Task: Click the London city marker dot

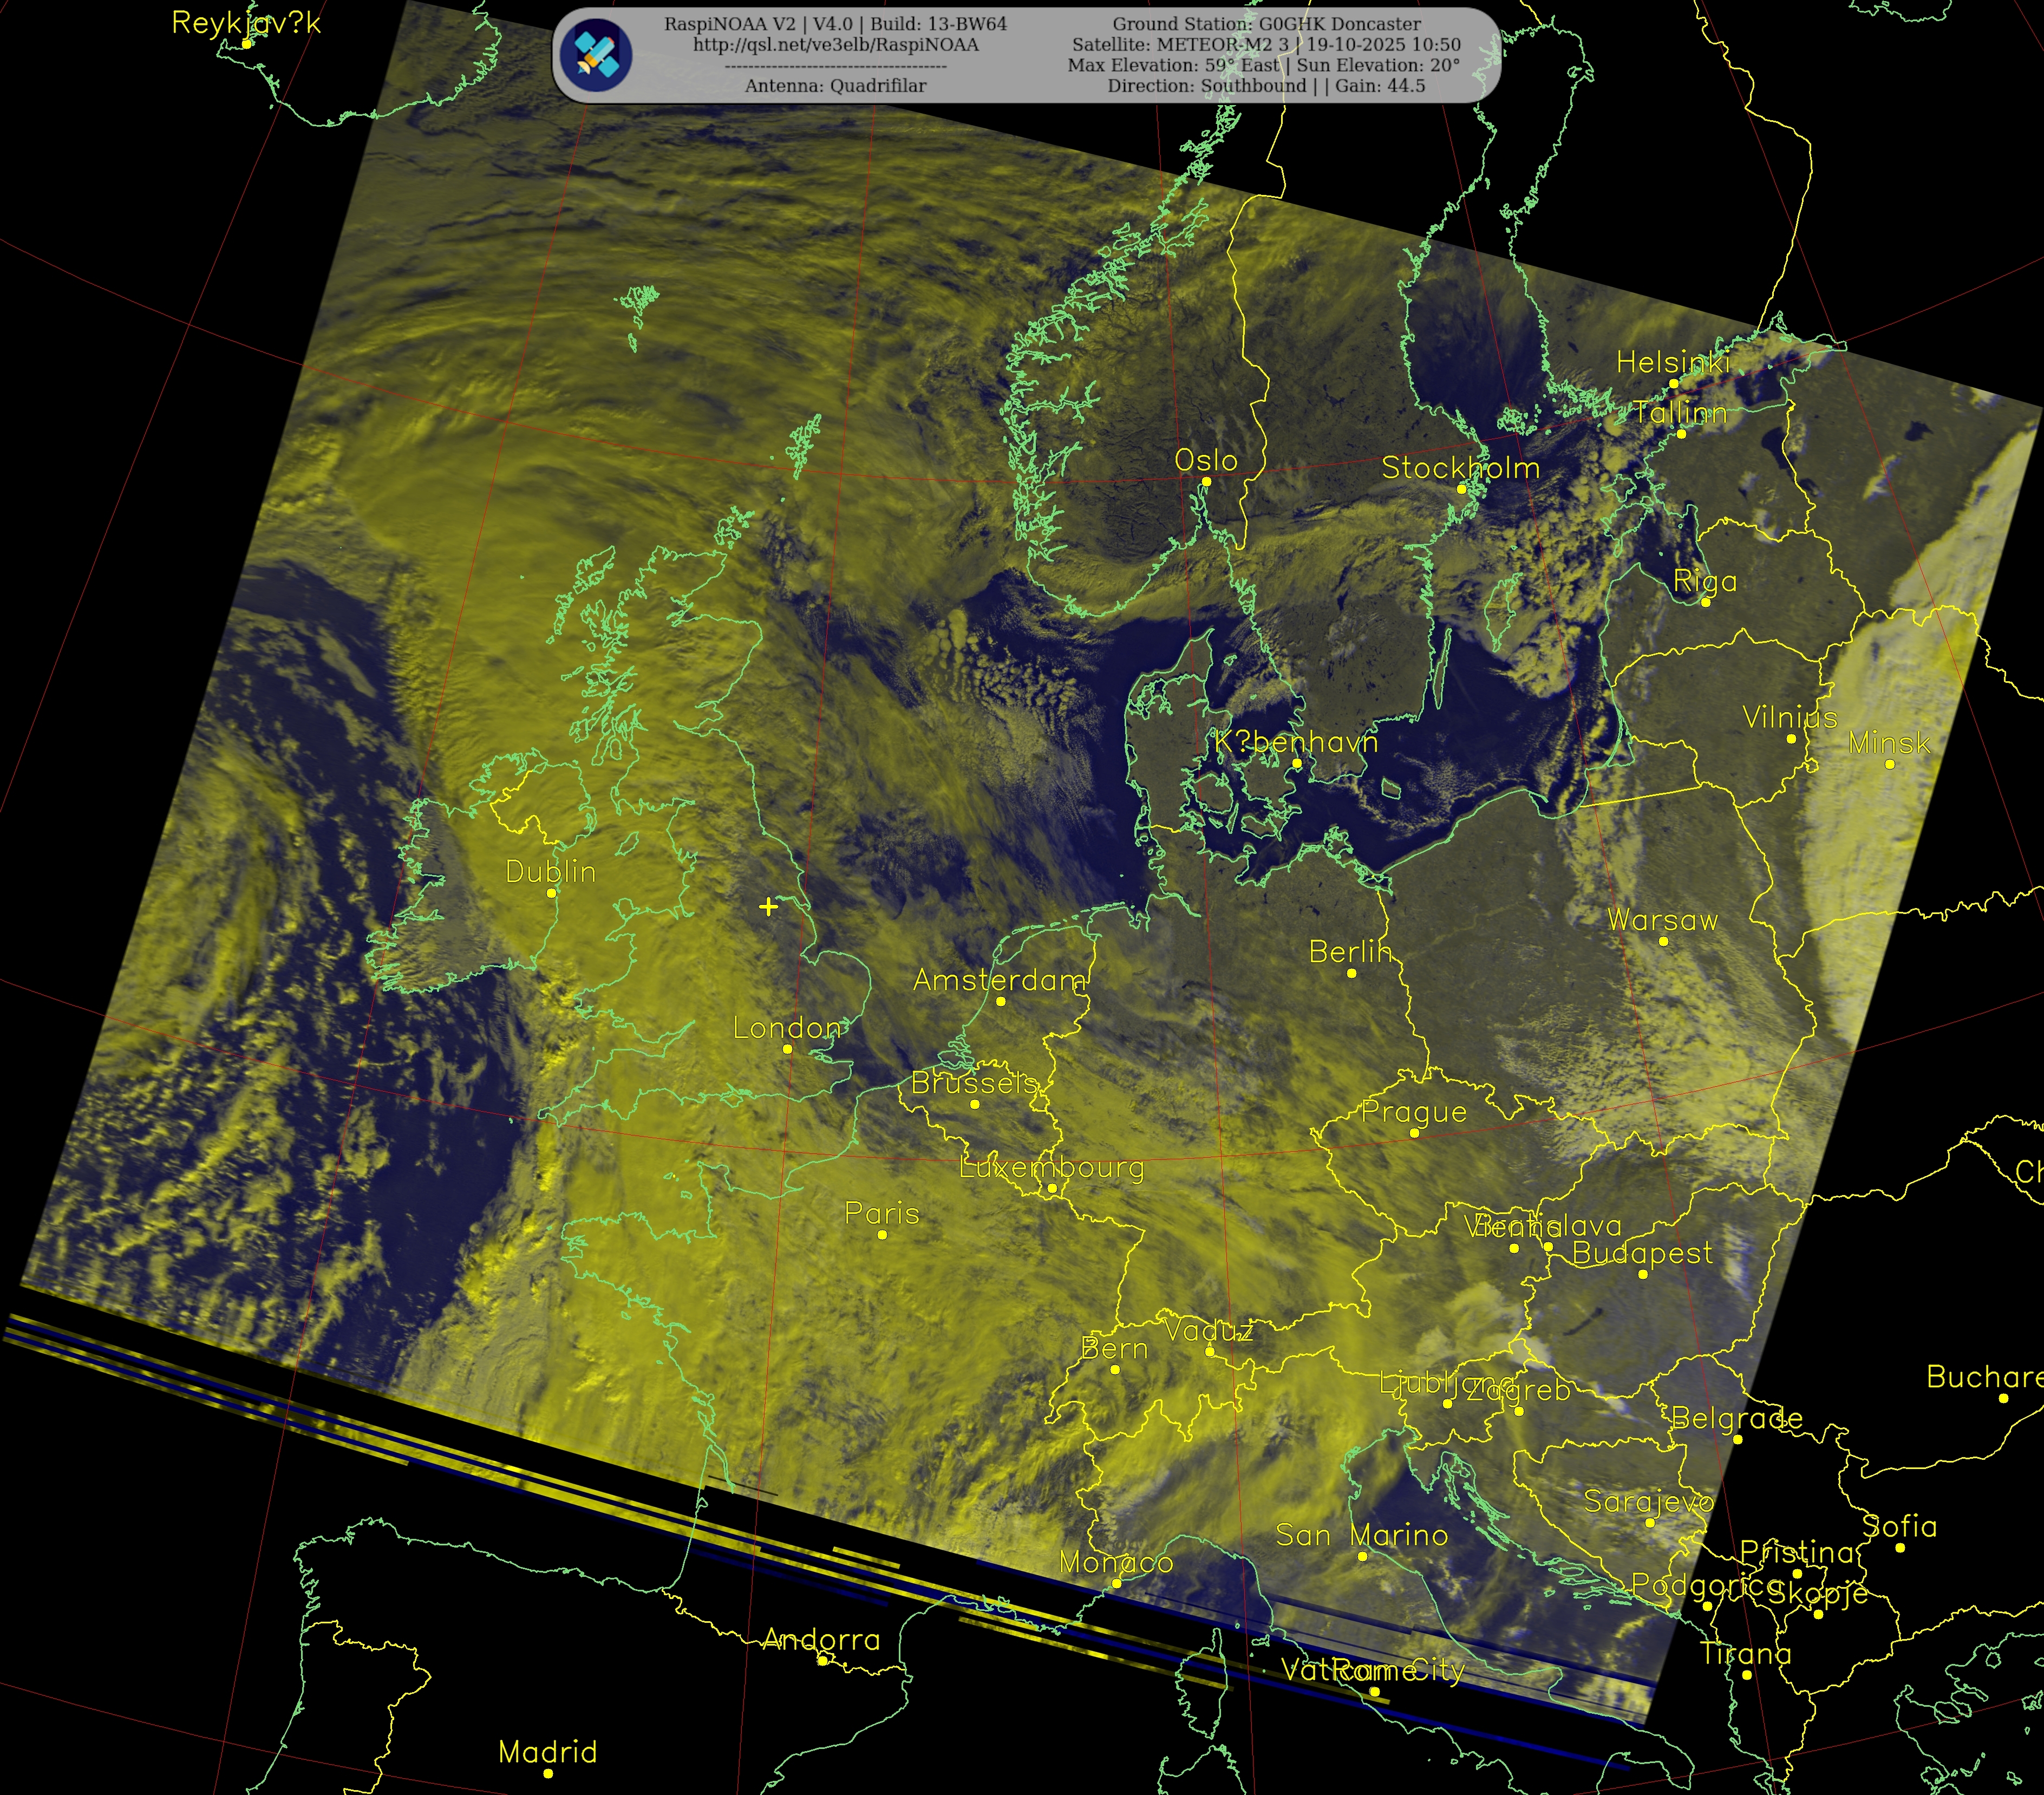Action: coord(787,1049)
